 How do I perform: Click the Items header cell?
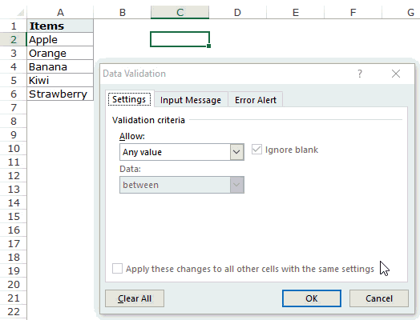[x=60, y=26]
